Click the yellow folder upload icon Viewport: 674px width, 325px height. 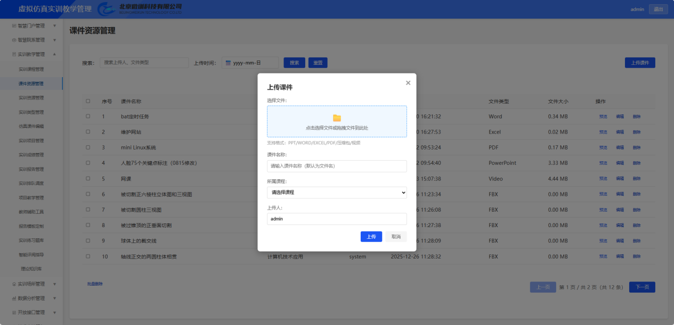[x=337, y=118]
